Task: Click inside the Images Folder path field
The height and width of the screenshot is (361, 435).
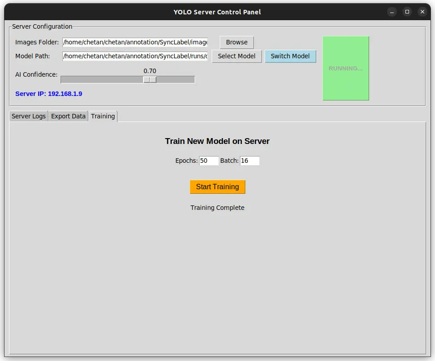Action: point(135,42)
